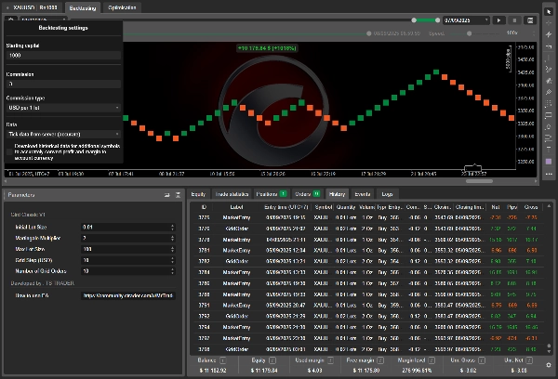Enable Download historical data checkbox
The height and width of the screenshot is (379, 558).
pos(9,145)
